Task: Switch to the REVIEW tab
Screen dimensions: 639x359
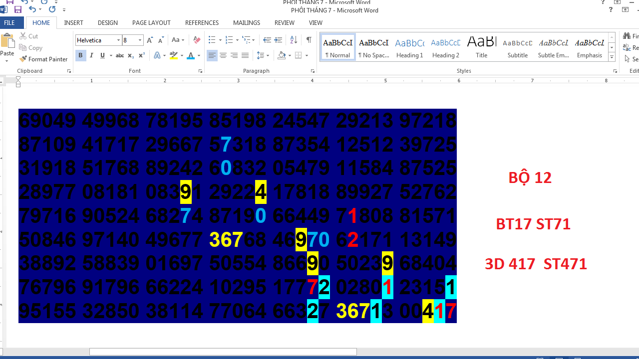Action: coord(285,23)
